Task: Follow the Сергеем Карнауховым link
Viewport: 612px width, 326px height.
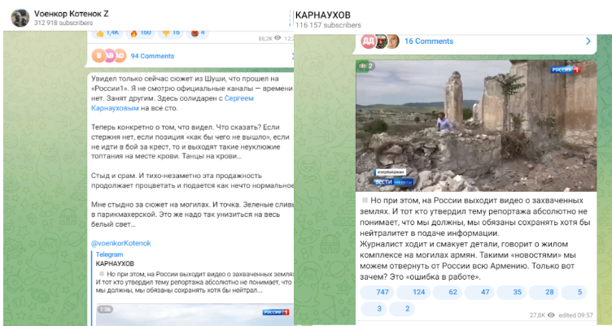Action: (x=173, y=103)
